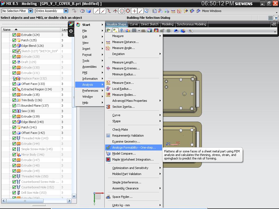
Task: Switch to the Direct Sketch tab
Action: [150, 24]
